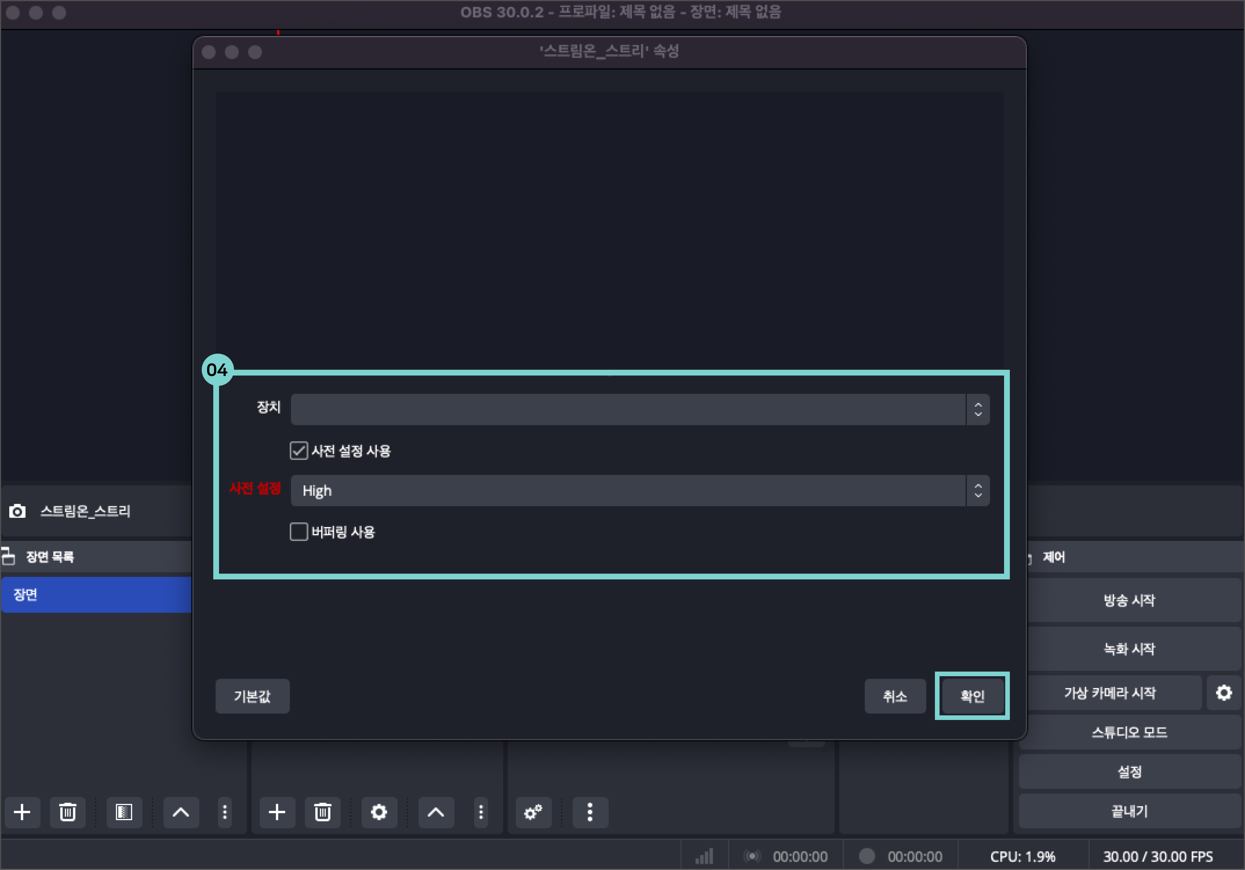This screenshot has width=1245, height=870.
Task: Enable the 버퍼링 사용 checkbox
Action: [299, 532]
